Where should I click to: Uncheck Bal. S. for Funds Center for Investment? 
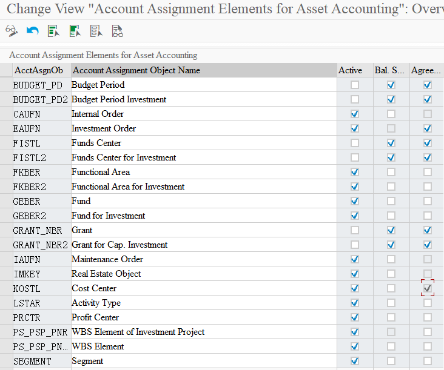(391, 157)
